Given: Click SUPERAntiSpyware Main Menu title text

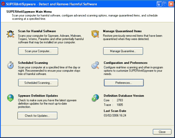Looking at the screenshot, I should click(x=29, y=12).
